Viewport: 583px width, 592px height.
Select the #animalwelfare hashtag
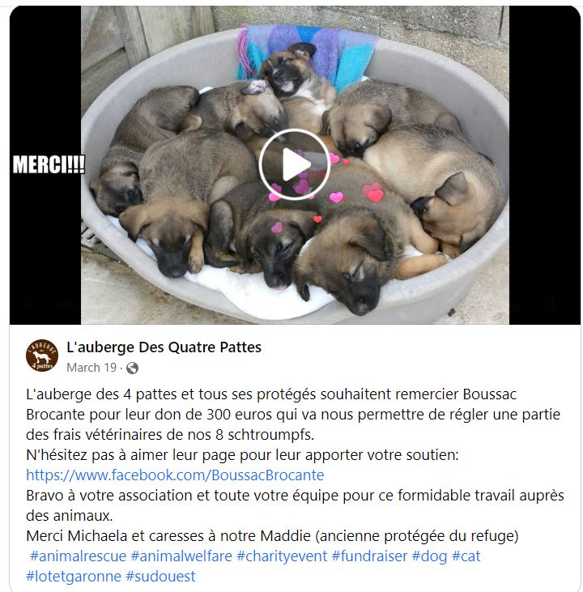coord(181,556)
